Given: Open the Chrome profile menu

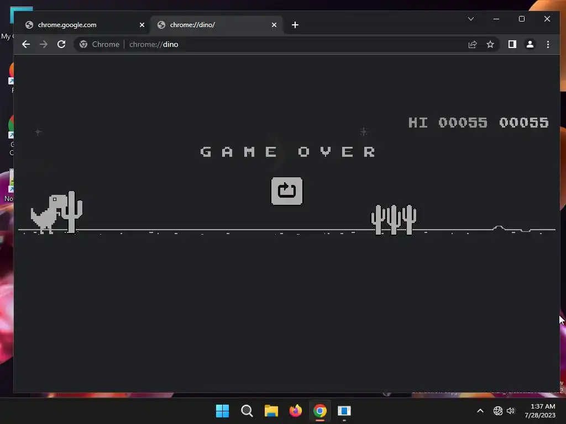Looking at the screenshot, I should pyautogui.click(x=530, y=44).
